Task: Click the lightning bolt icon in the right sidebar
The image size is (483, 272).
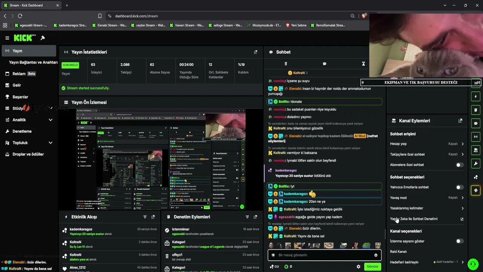Action: pyautogui.click(x=476, y=96)
